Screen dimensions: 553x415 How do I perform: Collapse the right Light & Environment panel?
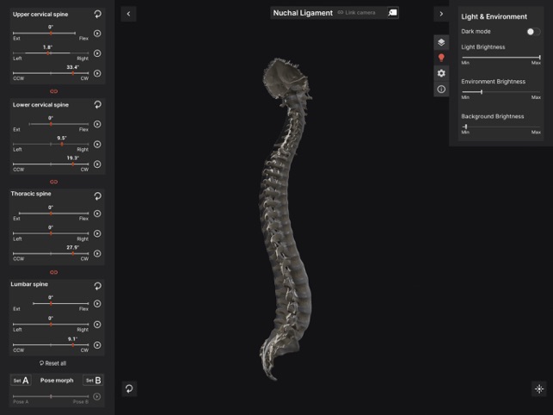(x=441, y=14)
